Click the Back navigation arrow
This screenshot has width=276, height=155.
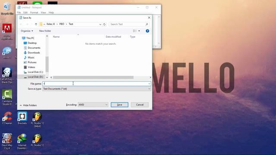click(21, 24)
